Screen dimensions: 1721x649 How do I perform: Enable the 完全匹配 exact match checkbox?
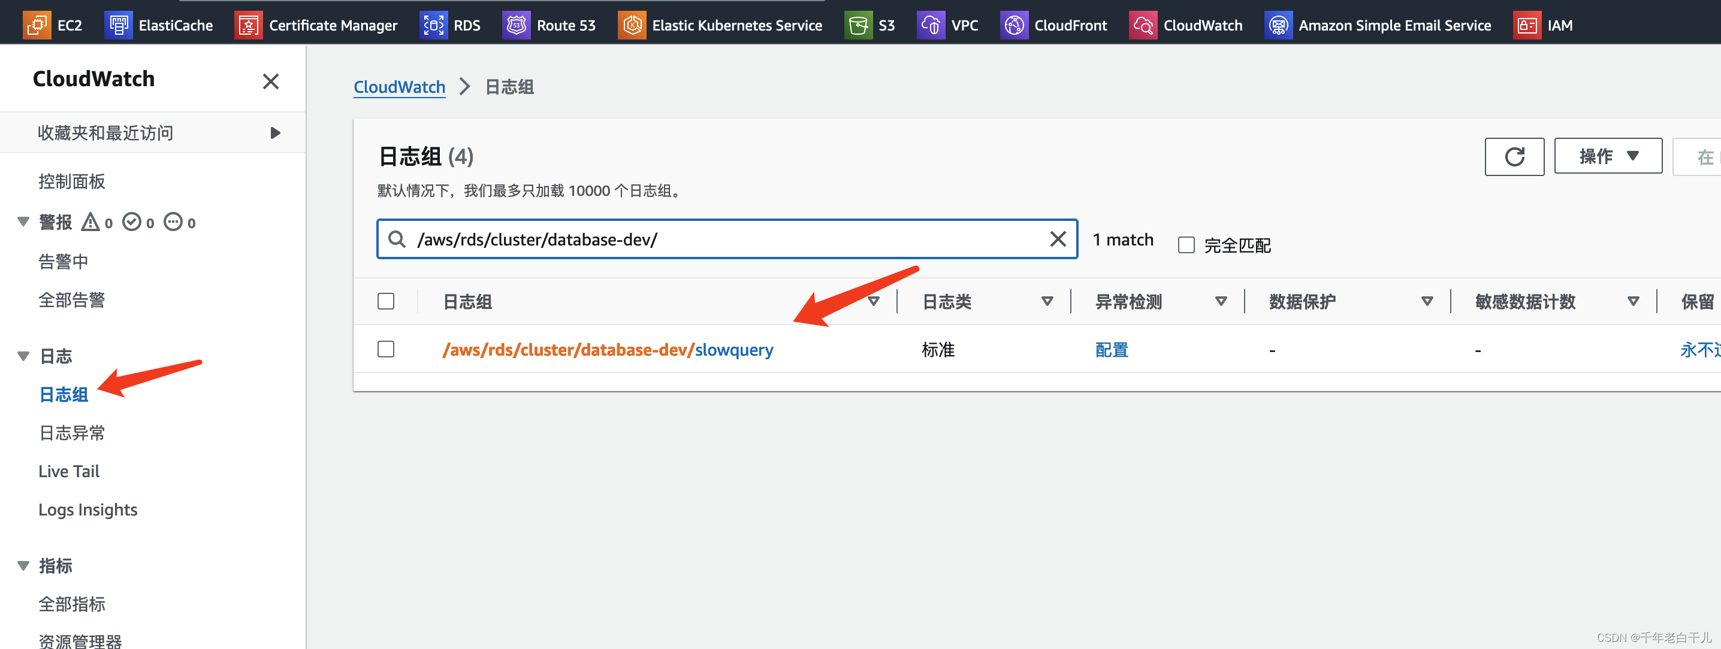1186,245
